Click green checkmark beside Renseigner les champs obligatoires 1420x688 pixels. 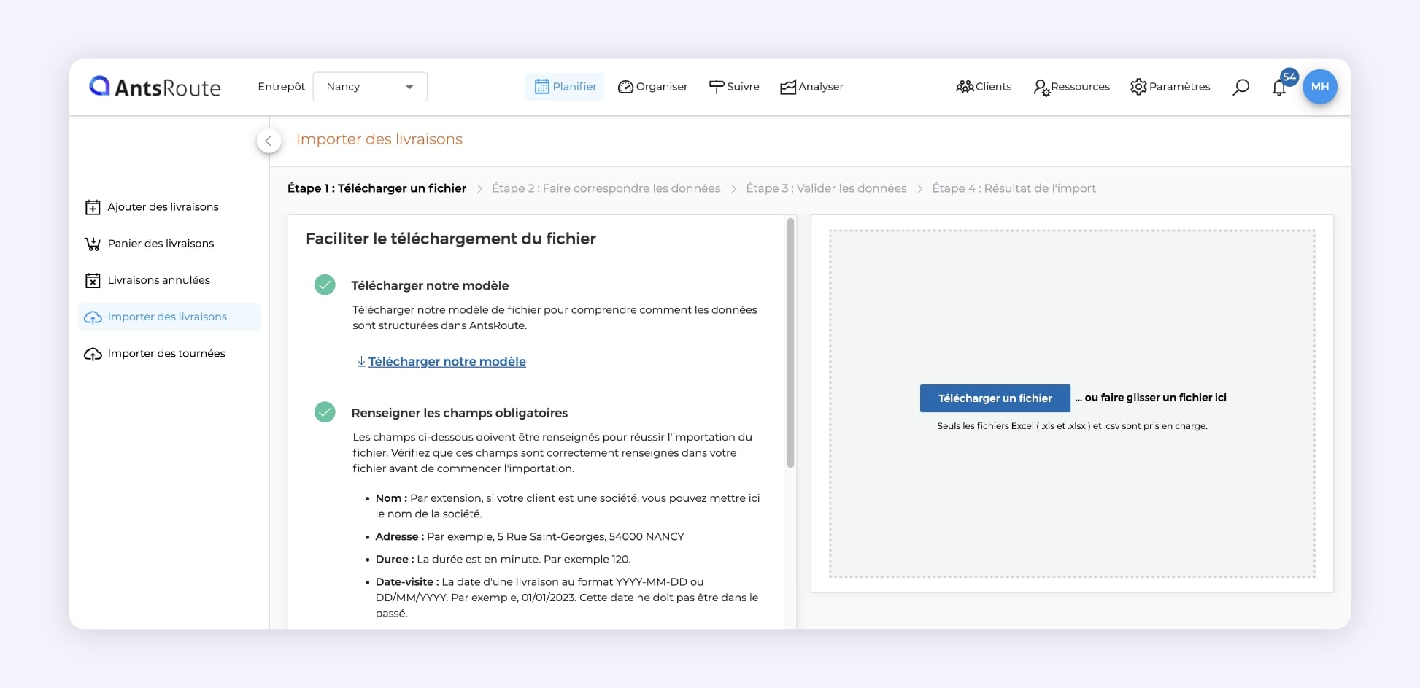click(325, 412)
